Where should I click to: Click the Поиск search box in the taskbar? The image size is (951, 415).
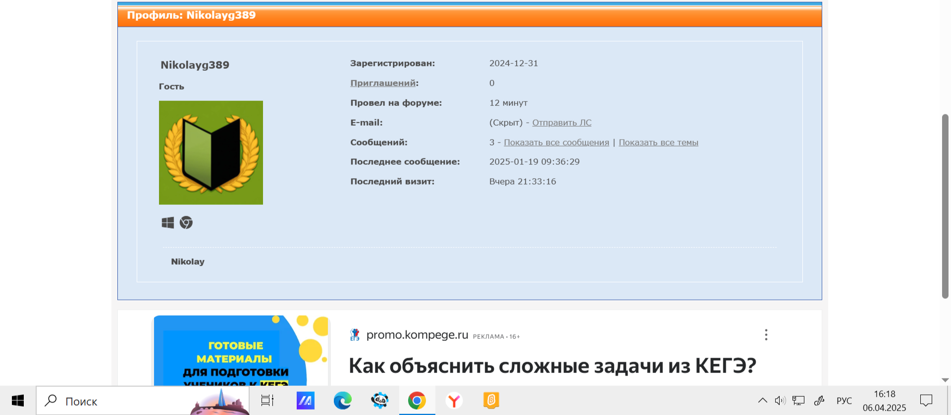tap(143, 401)
